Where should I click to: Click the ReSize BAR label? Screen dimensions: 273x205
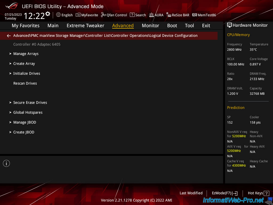click(180, 15)
